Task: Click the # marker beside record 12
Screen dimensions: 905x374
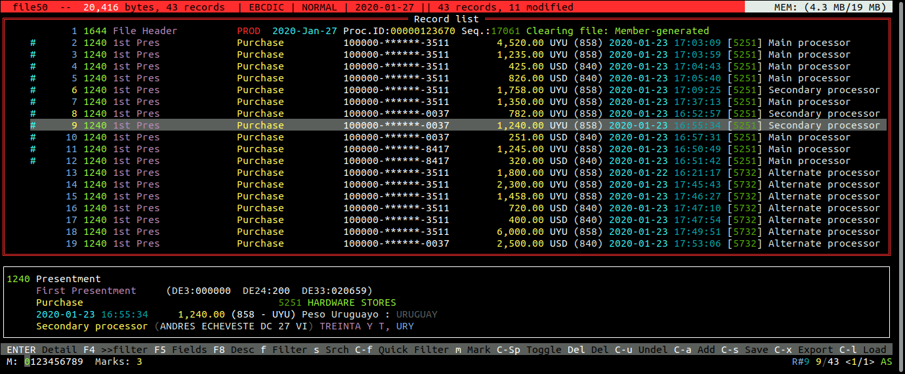Action: [33, 161]
